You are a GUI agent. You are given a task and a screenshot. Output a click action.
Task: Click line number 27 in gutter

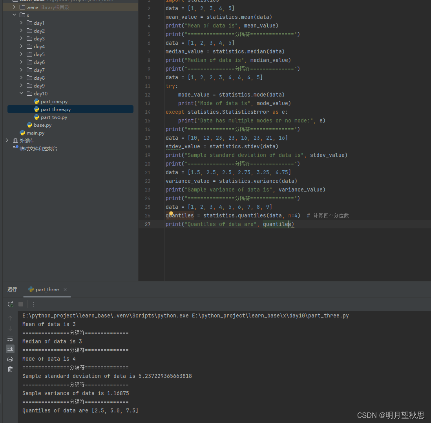coord(148,224)
